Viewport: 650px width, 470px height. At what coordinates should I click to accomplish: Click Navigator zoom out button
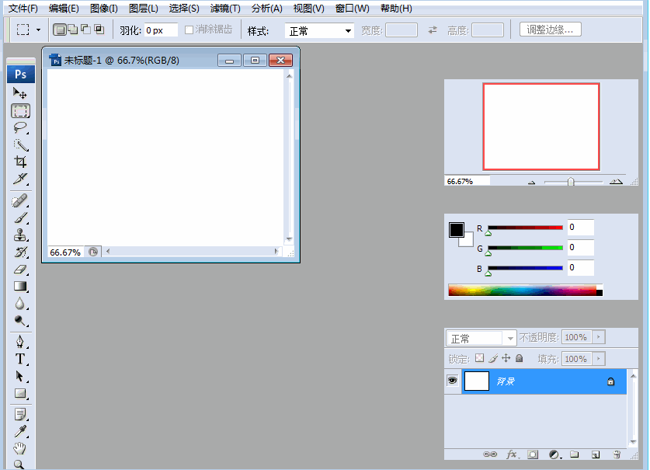531,182
